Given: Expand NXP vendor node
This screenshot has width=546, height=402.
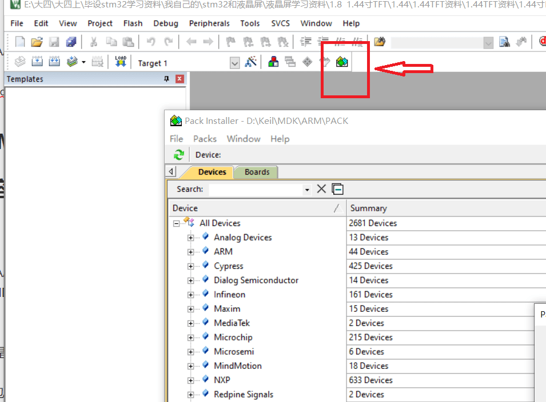Looking at the screenshot, I should pyautogui.click(x=190, y=380).
